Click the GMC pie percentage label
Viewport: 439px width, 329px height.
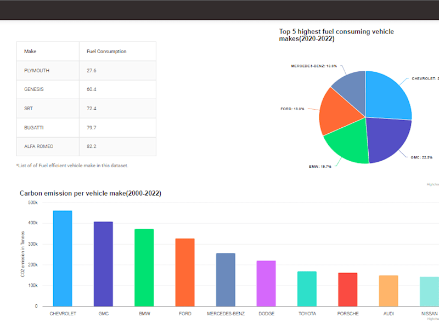[x=421, y=157]
